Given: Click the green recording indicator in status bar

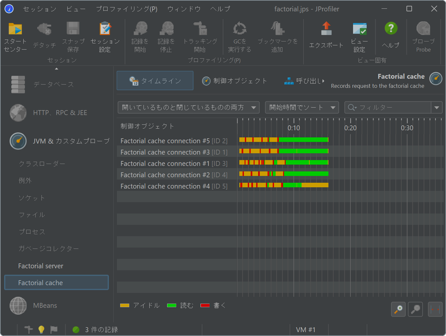Looking at the screenshot, I should pos(76,330).
